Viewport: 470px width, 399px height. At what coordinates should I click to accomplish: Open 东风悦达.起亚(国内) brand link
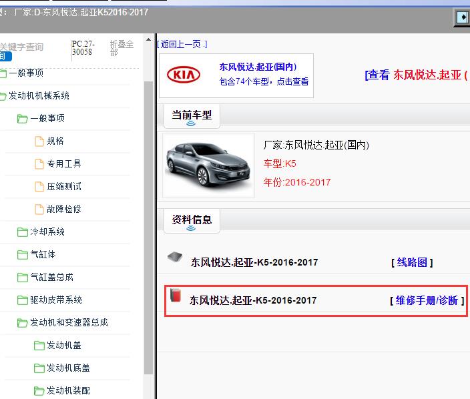(258, 67)
